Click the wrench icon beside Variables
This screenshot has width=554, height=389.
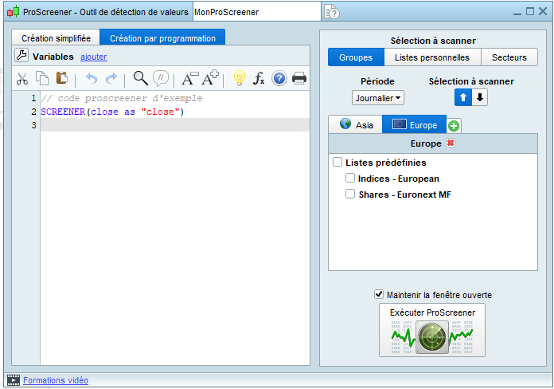coord(21,56)
